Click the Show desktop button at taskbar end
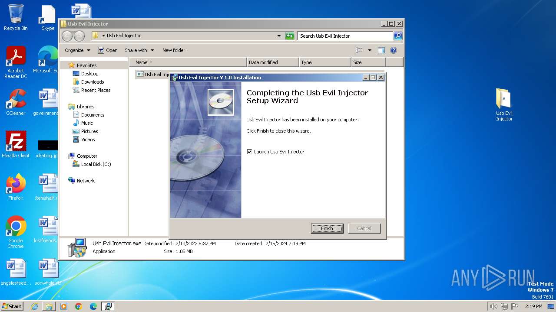 click(552, 306)
